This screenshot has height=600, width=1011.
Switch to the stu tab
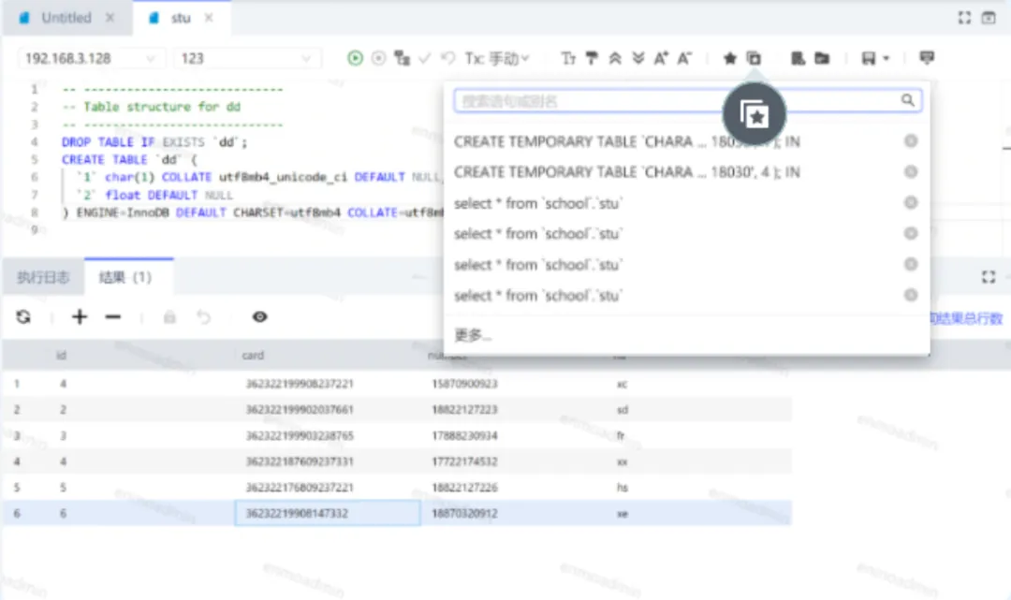click(x=181, y=18)
